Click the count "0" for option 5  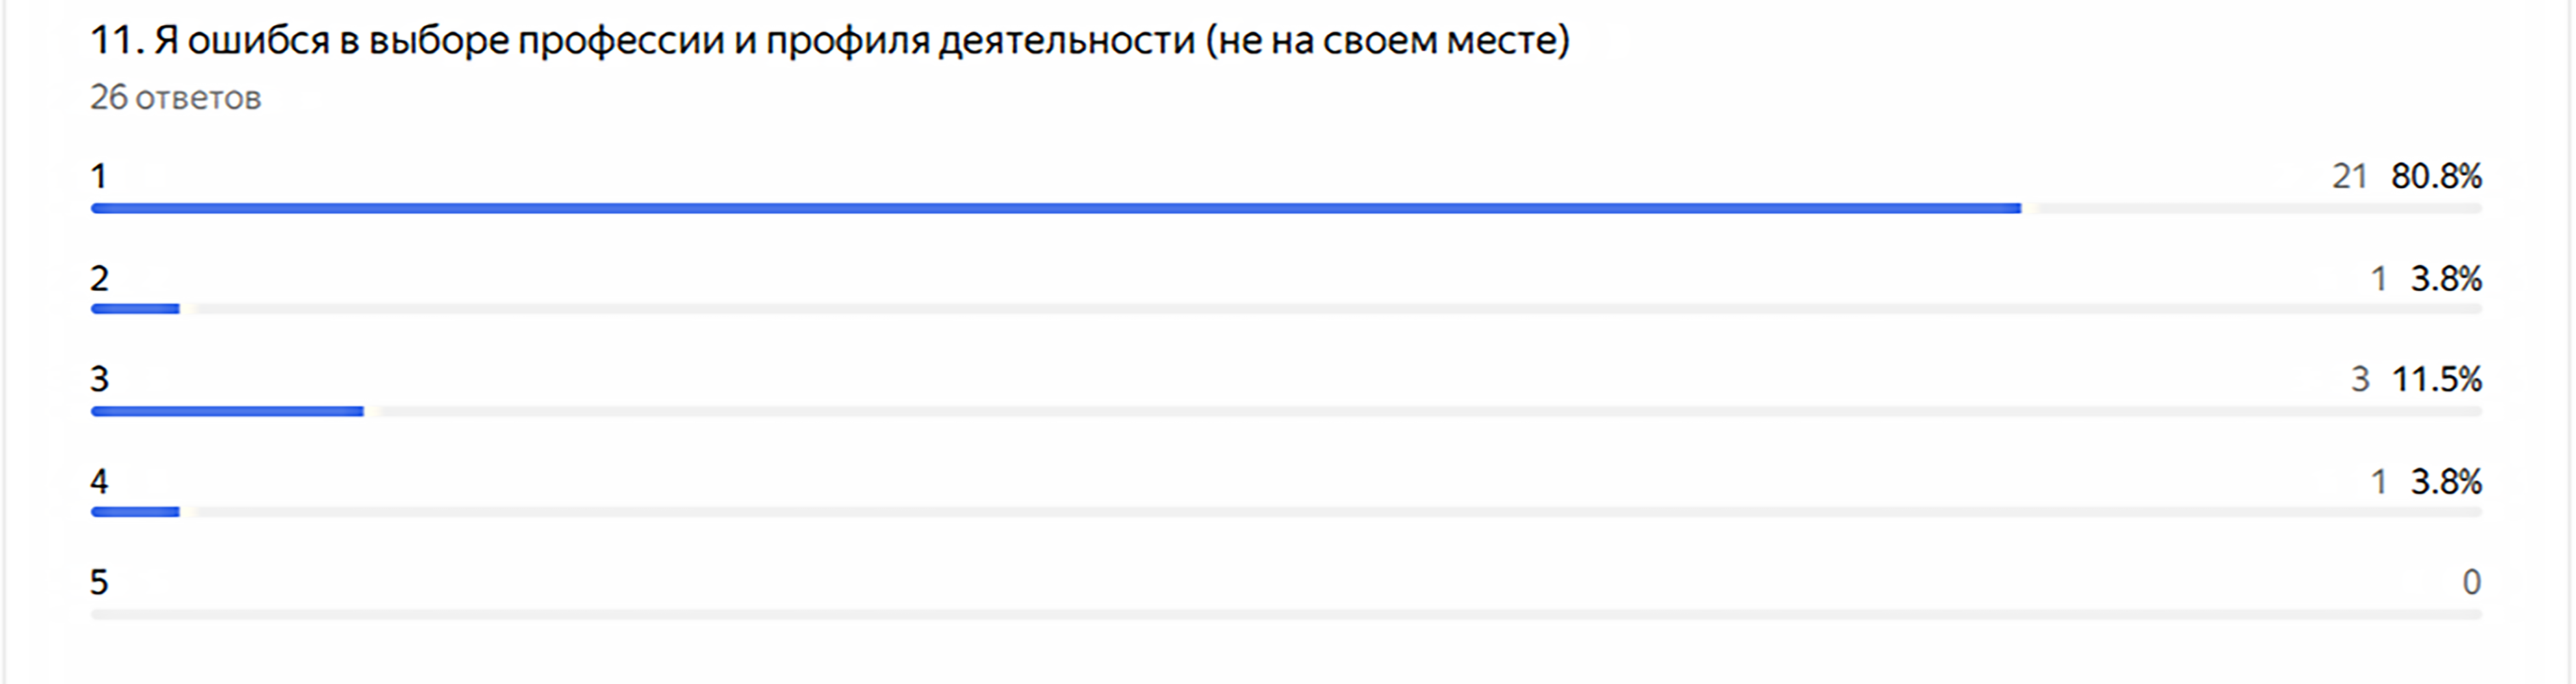2471,582
